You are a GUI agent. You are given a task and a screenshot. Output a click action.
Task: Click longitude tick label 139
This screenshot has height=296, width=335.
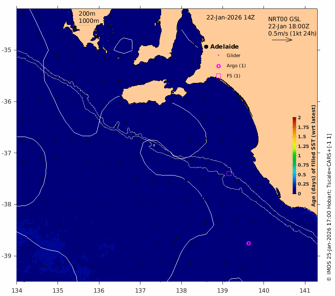click(x=223, y=291)
